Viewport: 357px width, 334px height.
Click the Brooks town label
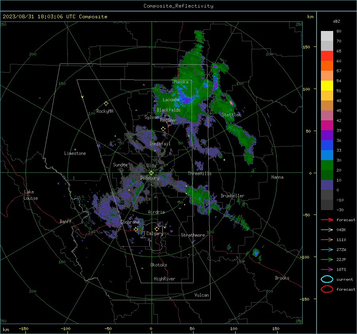click(x=282, y=278)
